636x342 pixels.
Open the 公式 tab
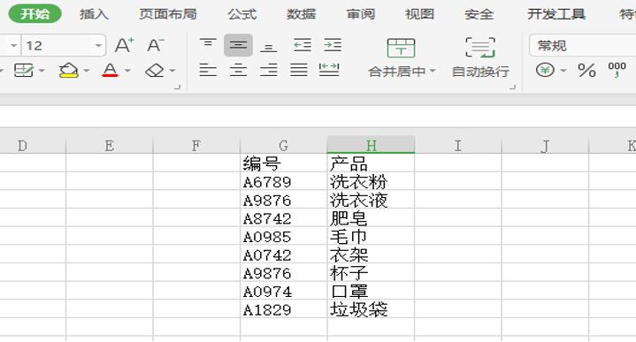point(241,14)
